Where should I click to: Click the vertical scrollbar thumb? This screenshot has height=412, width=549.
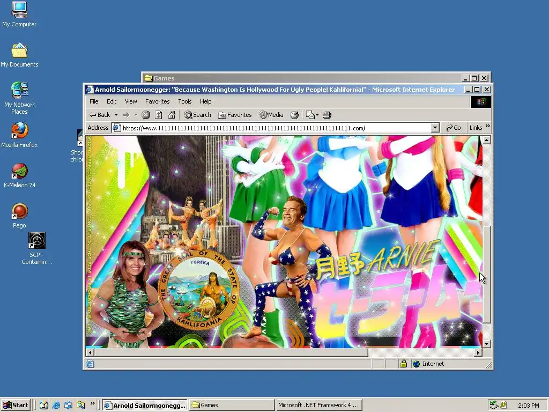coord(486,274)
